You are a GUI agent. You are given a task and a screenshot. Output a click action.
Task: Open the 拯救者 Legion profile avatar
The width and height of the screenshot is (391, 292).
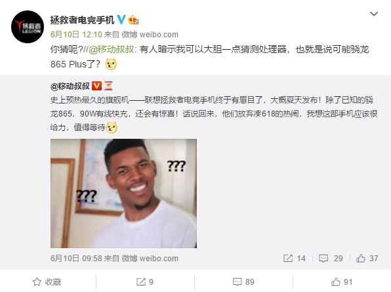28,27
